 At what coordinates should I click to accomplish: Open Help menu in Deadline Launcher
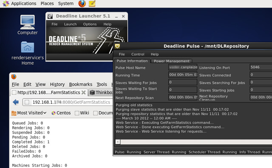108,24
